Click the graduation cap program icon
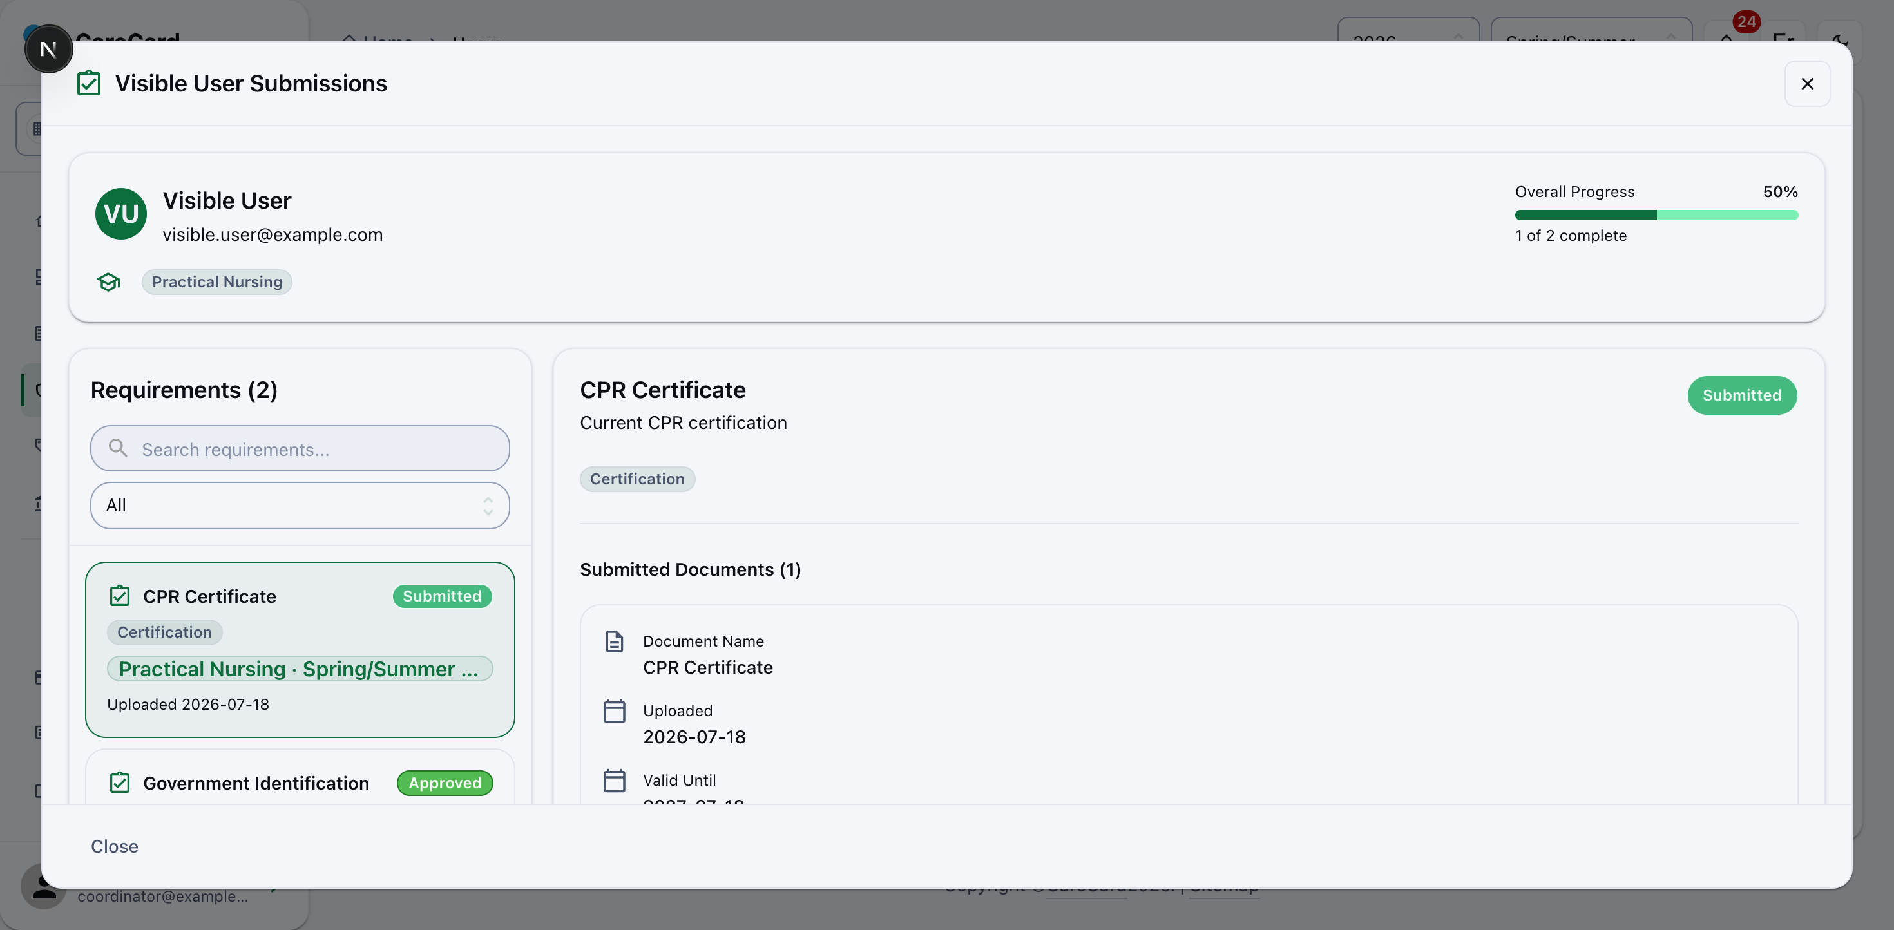The image size is (1894, 930). point(109,281)
